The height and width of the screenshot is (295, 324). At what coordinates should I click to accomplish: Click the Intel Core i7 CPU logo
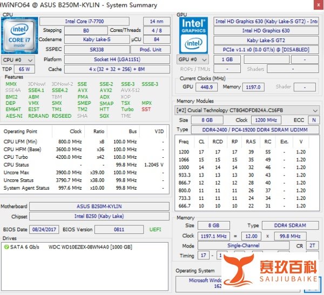(19, 36)
